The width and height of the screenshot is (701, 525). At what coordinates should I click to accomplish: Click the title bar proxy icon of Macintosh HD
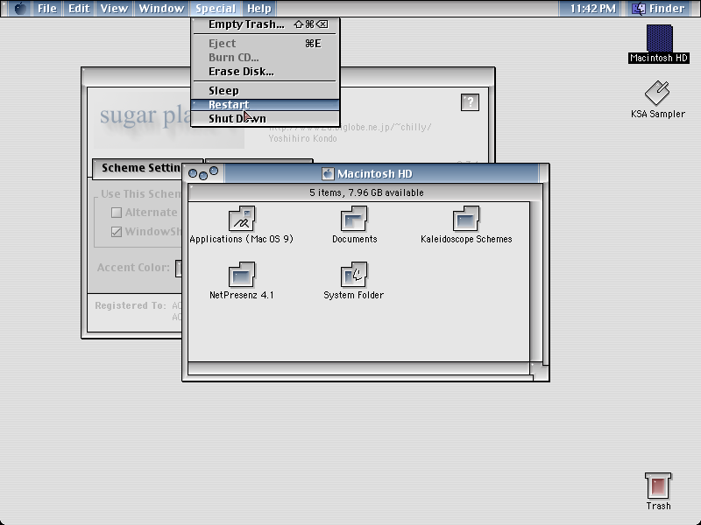328,173
